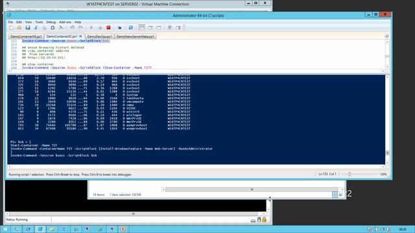Open File Explorer folder icon in taskbar
The image size is (415, 233).
tap(52, 229)
